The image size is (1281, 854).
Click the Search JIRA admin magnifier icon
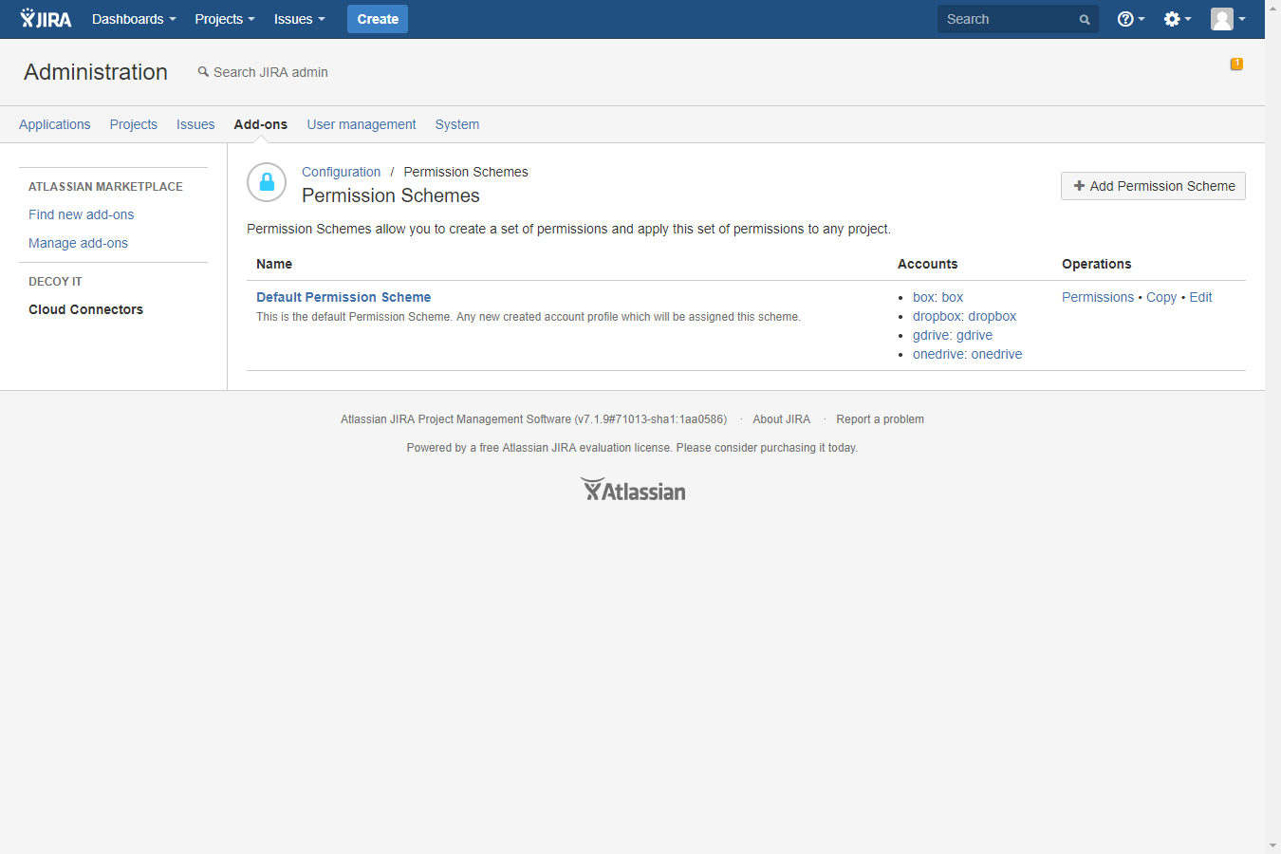coord(203,72)
